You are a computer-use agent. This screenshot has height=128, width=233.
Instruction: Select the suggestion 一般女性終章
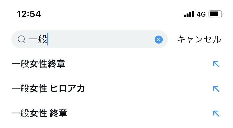click(x=39, y=64)
